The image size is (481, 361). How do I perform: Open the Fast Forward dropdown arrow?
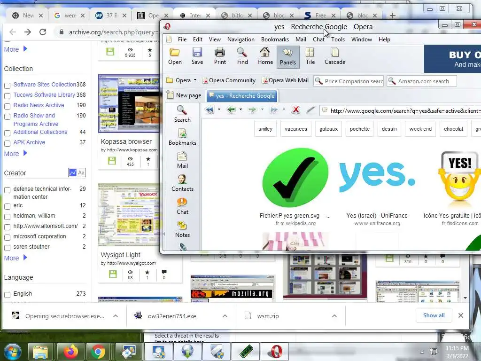point(284,109)
